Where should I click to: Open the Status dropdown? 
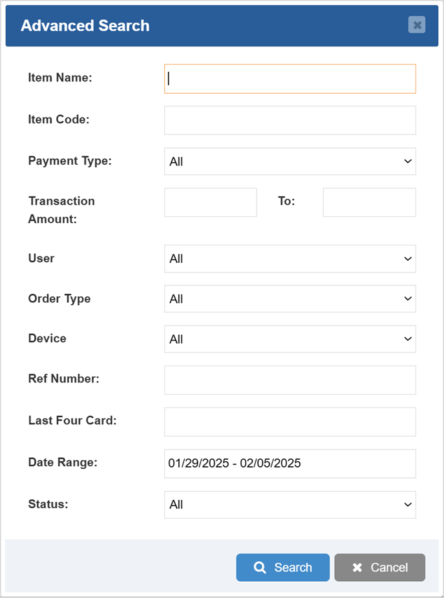tap(290, 504)
